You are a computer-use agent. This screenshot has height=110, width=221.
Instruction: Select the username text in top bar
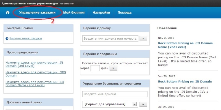pyautogui.click(x=67, y=3)
